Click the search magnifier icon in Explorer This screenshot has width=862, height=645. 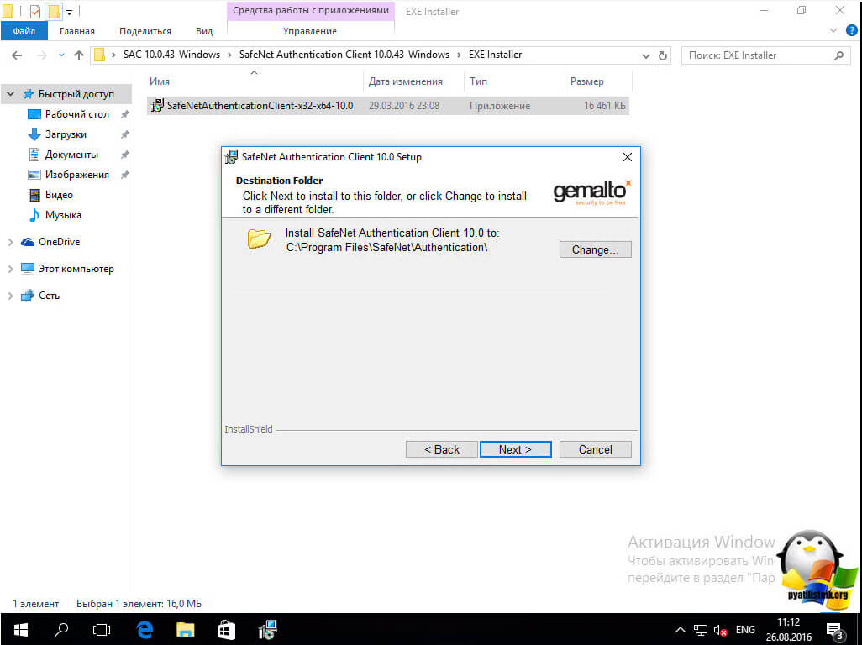(838, 55)
